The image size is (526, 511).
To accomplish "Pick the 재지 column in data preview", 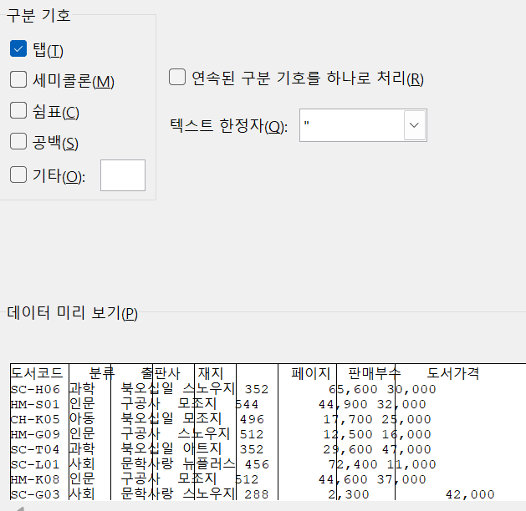I will 210,373.
